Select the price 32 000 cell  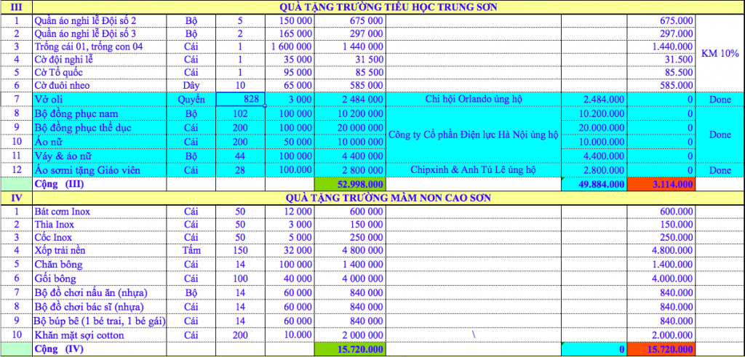point(290,249)
